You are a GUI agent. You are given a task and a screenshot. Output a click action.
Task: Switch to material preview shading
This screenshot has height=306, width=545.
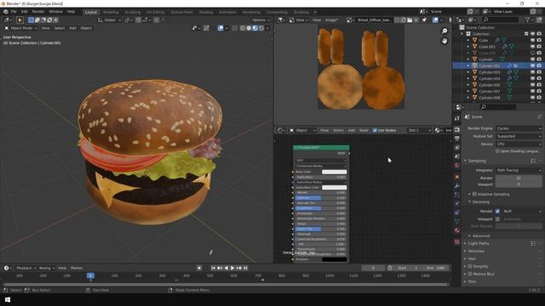coord(255,28)
